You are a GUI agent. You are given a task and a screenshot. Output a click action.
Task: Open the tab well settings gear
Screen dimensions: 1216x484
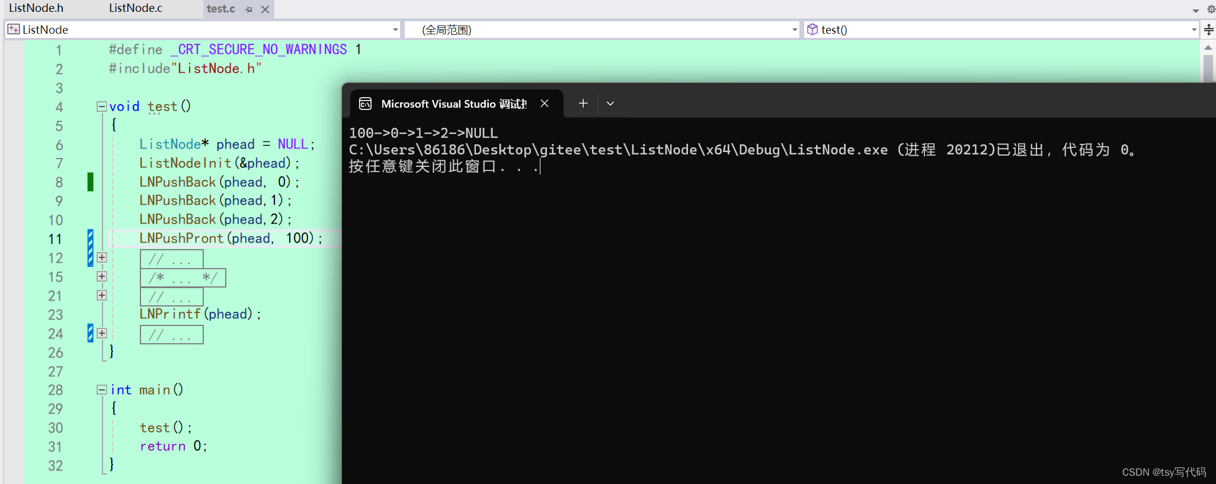pos(1211,9)
